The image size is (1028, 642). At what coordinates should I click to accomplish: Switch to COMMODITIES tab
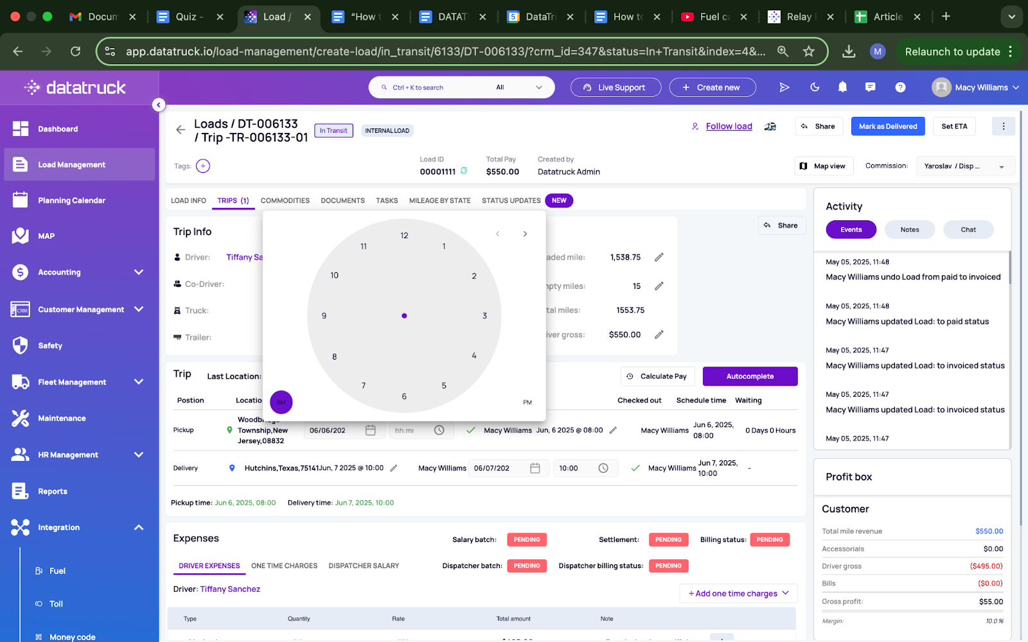click(285, 201)
